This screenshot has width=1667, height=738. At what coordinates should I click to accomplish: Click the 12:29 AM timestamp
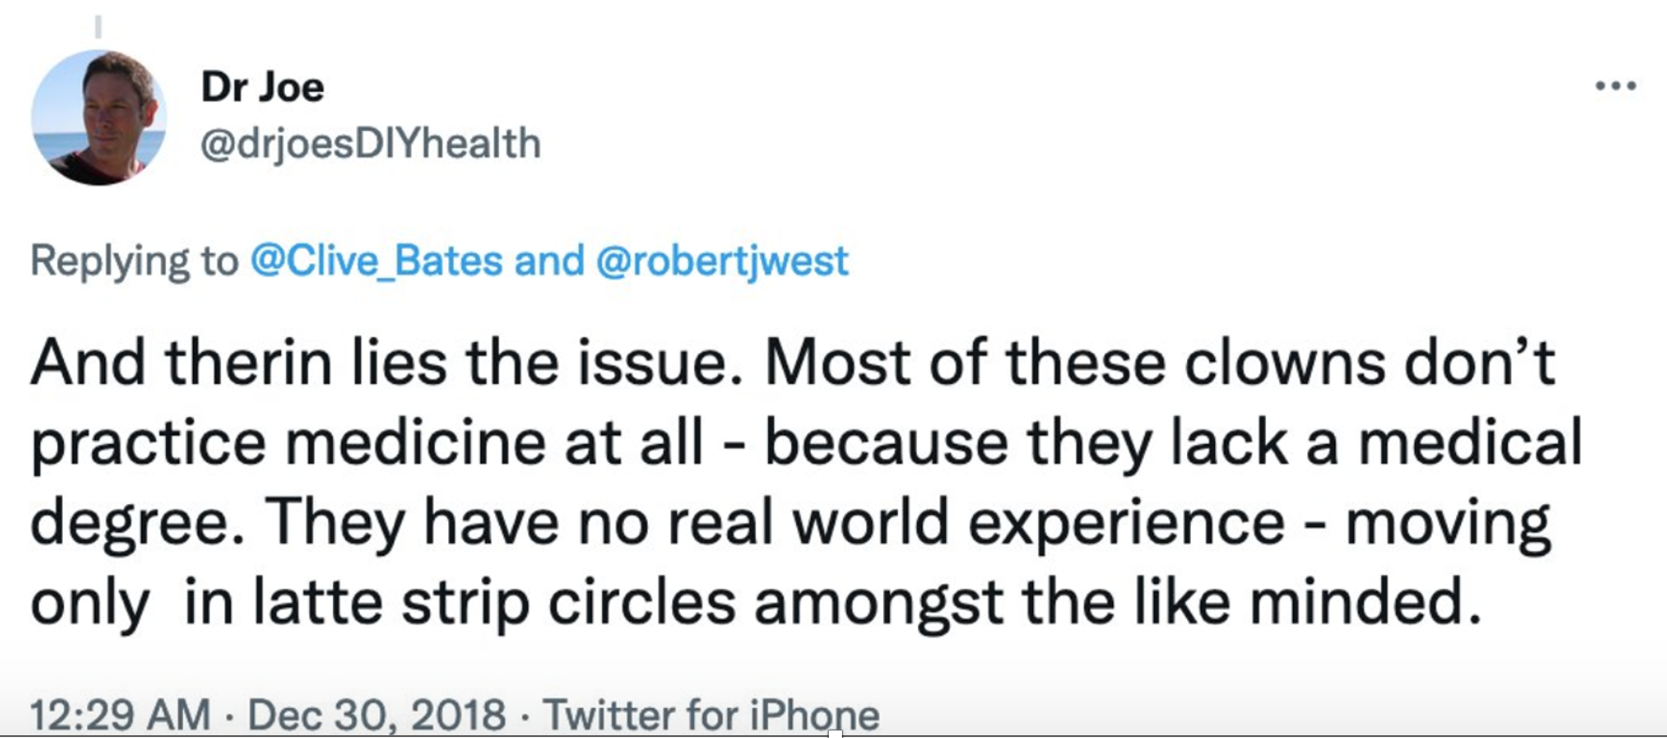[120, 716]
